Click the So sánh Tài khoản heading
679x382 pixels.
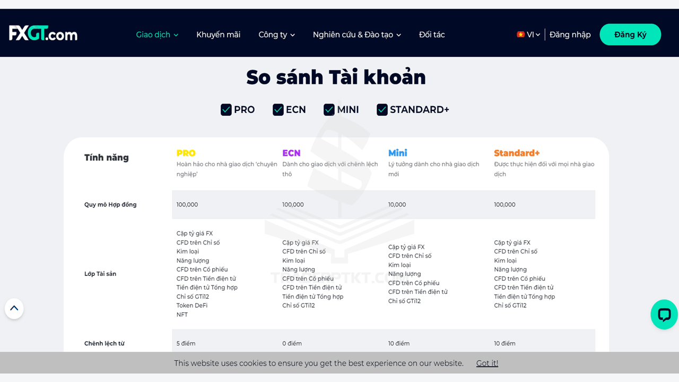[336, 77]
